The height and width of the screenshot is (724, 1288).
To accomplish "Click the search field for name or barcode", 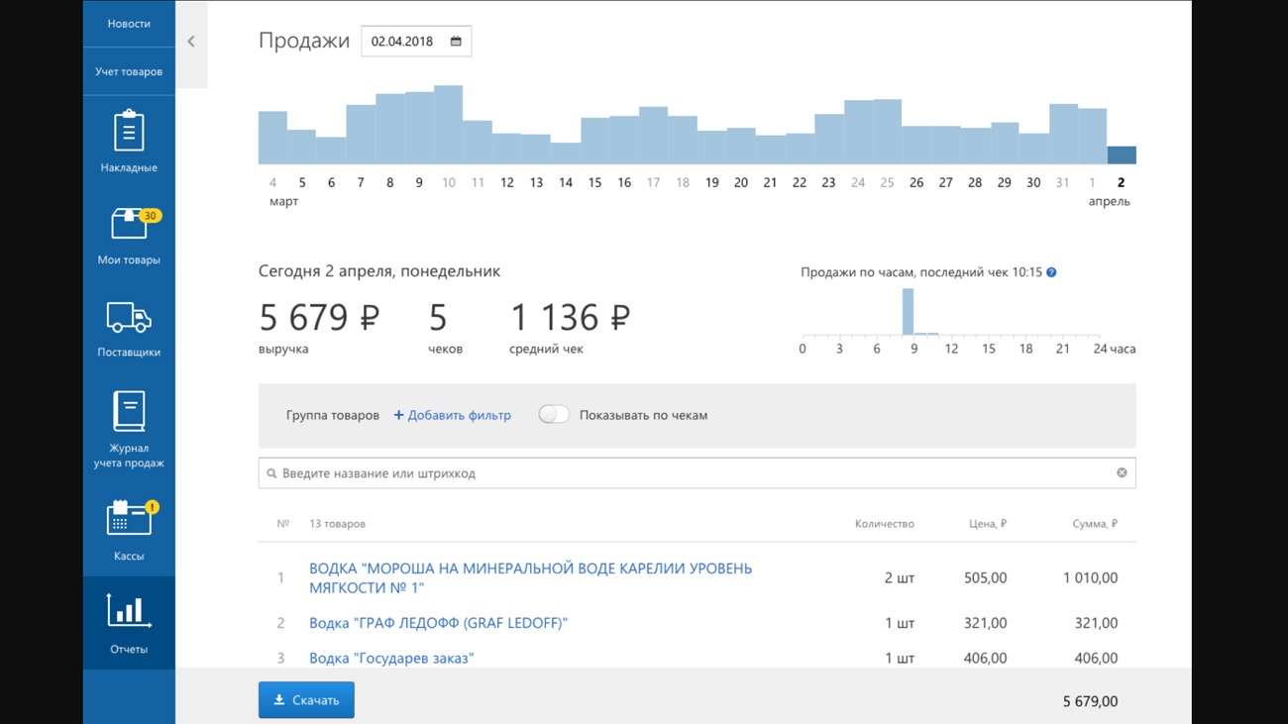I will pos(694,473).
